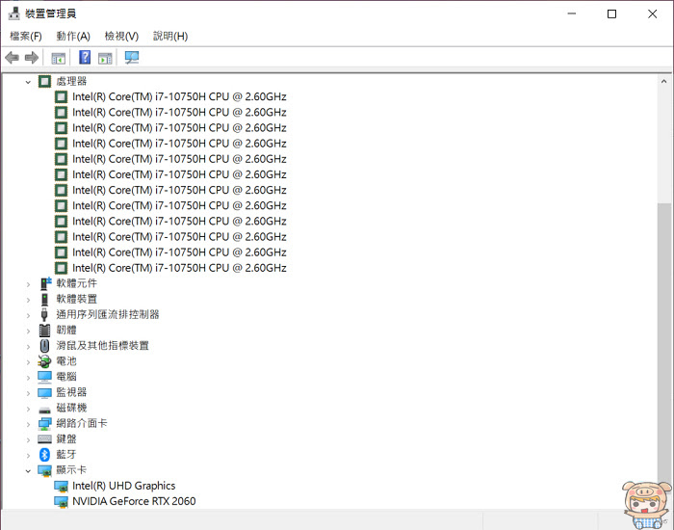Expand the 網路介面卡 category
Viewport: 674px width, 530px height.
pos(28,424)
